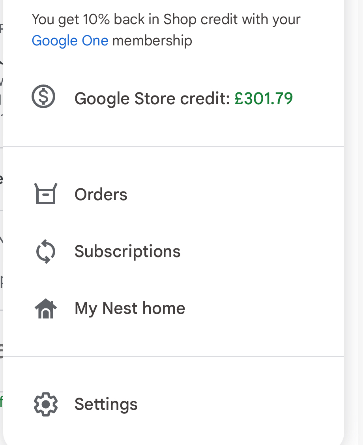Click the '10% back in Shop credit' message

pyautogui.click(x=166, y=19)
